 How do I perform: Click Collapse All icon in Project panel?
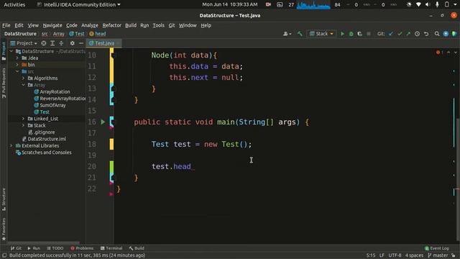[x=61, y=43]
